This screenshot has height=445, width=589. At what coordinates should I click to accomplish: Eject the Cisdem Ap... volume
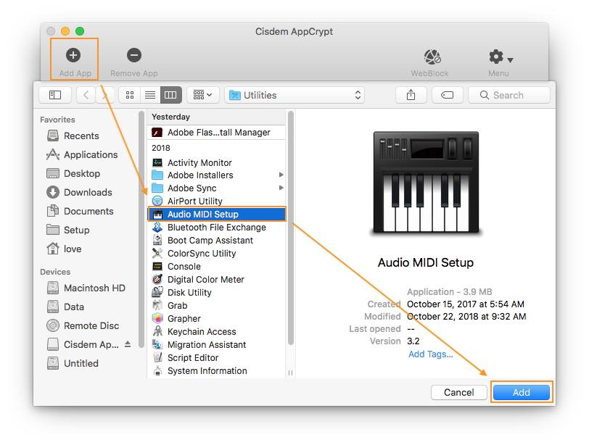[128, 344]
